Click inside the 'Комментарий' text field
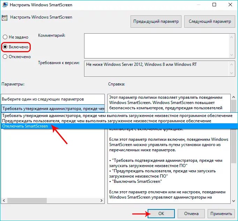The width and height of the screenshot is (238, 221). click(156, 46)
